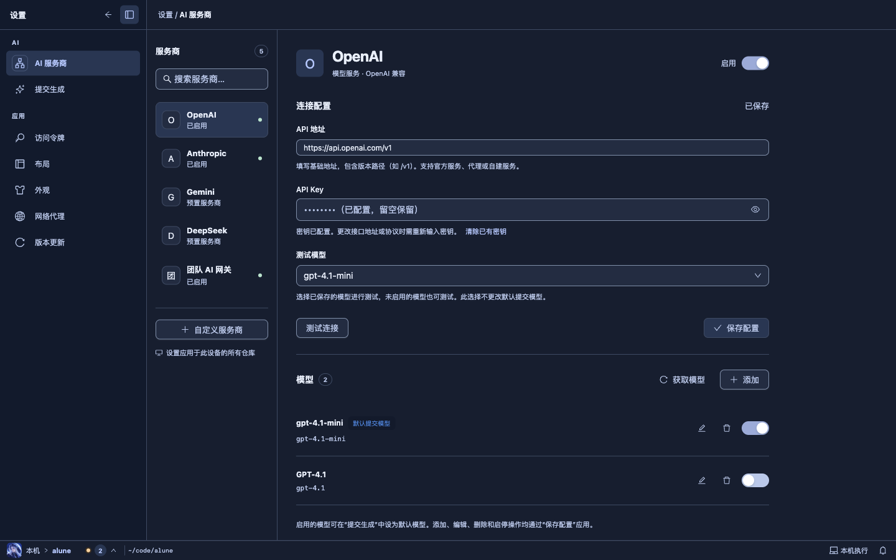Viewport: 896px width, 560px height.
Task: Edit the gpt-4.1-mini model
Action: point(702,428)
